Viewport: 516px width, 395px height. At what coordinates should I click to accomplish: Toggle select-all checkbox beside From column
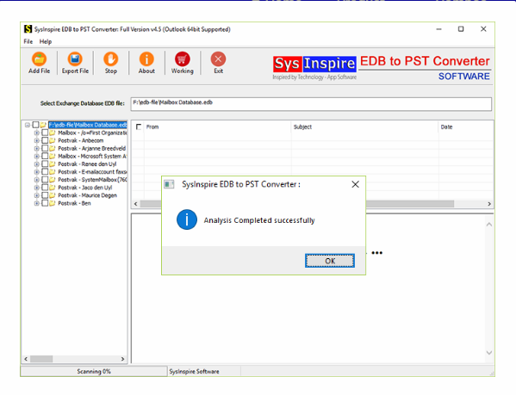[x=139, y=127]
